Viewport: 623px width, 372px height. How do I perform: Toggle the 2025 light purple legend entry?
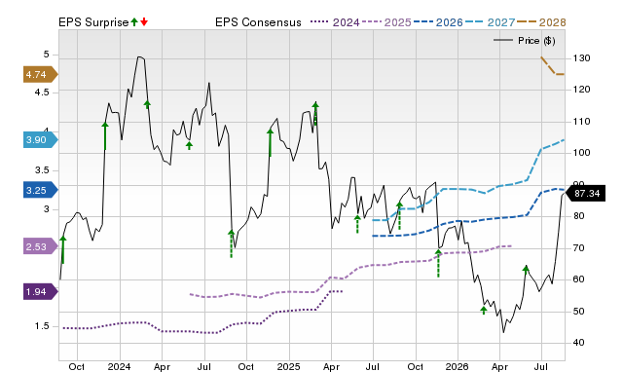(x=386, y=22)
